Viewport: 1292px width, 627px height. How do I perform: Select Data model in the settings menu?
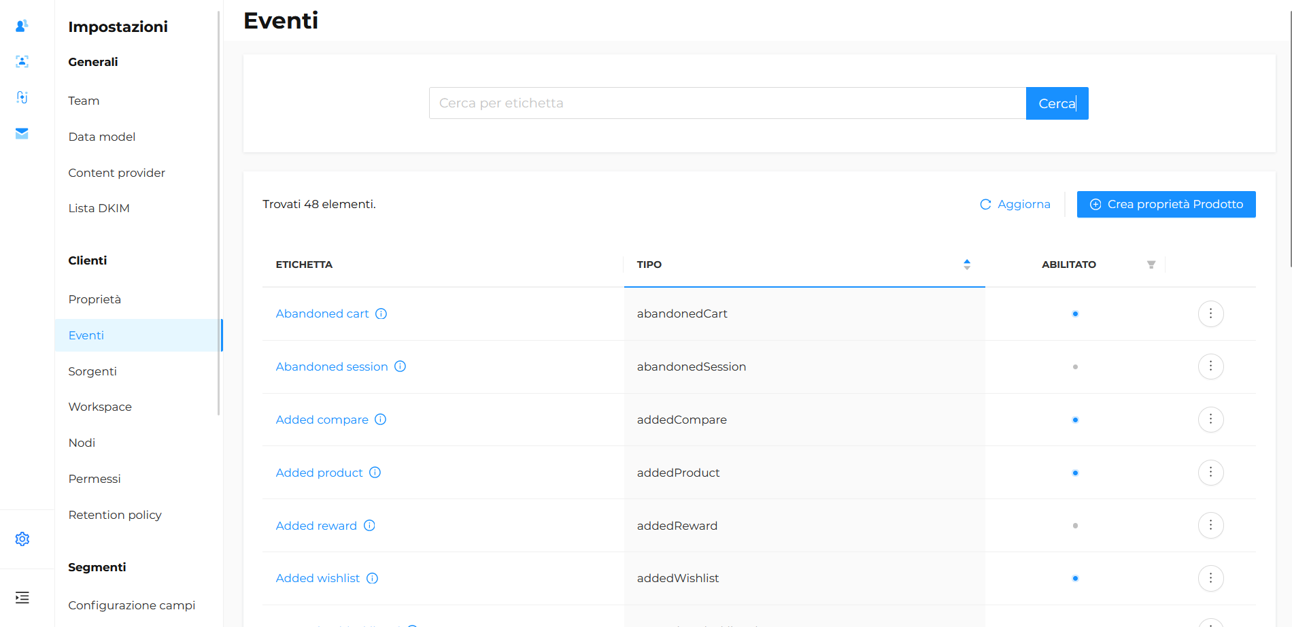[x=102, y=137]
